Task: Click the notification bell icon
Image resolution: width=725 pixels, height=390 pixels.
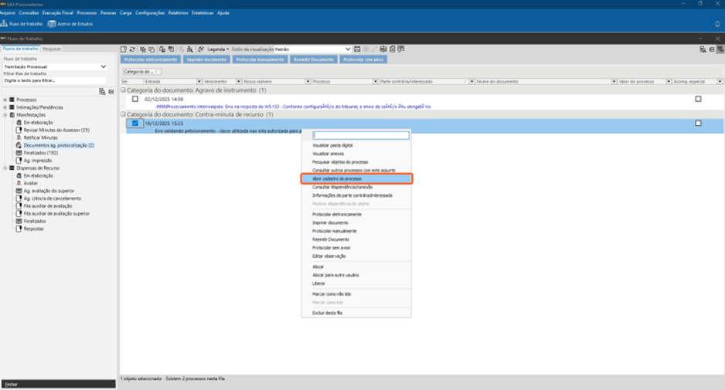Action: [716, 24]
